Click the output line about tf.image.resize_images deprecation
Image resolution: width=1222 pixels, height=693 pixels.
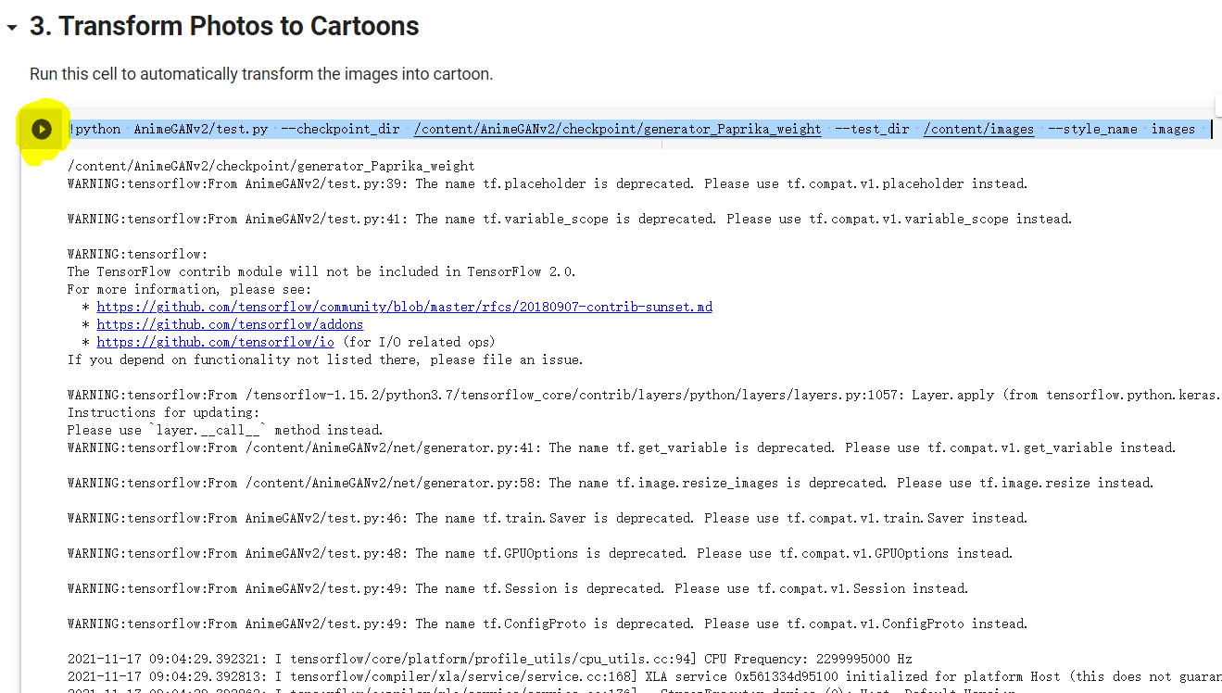(611, 483)
